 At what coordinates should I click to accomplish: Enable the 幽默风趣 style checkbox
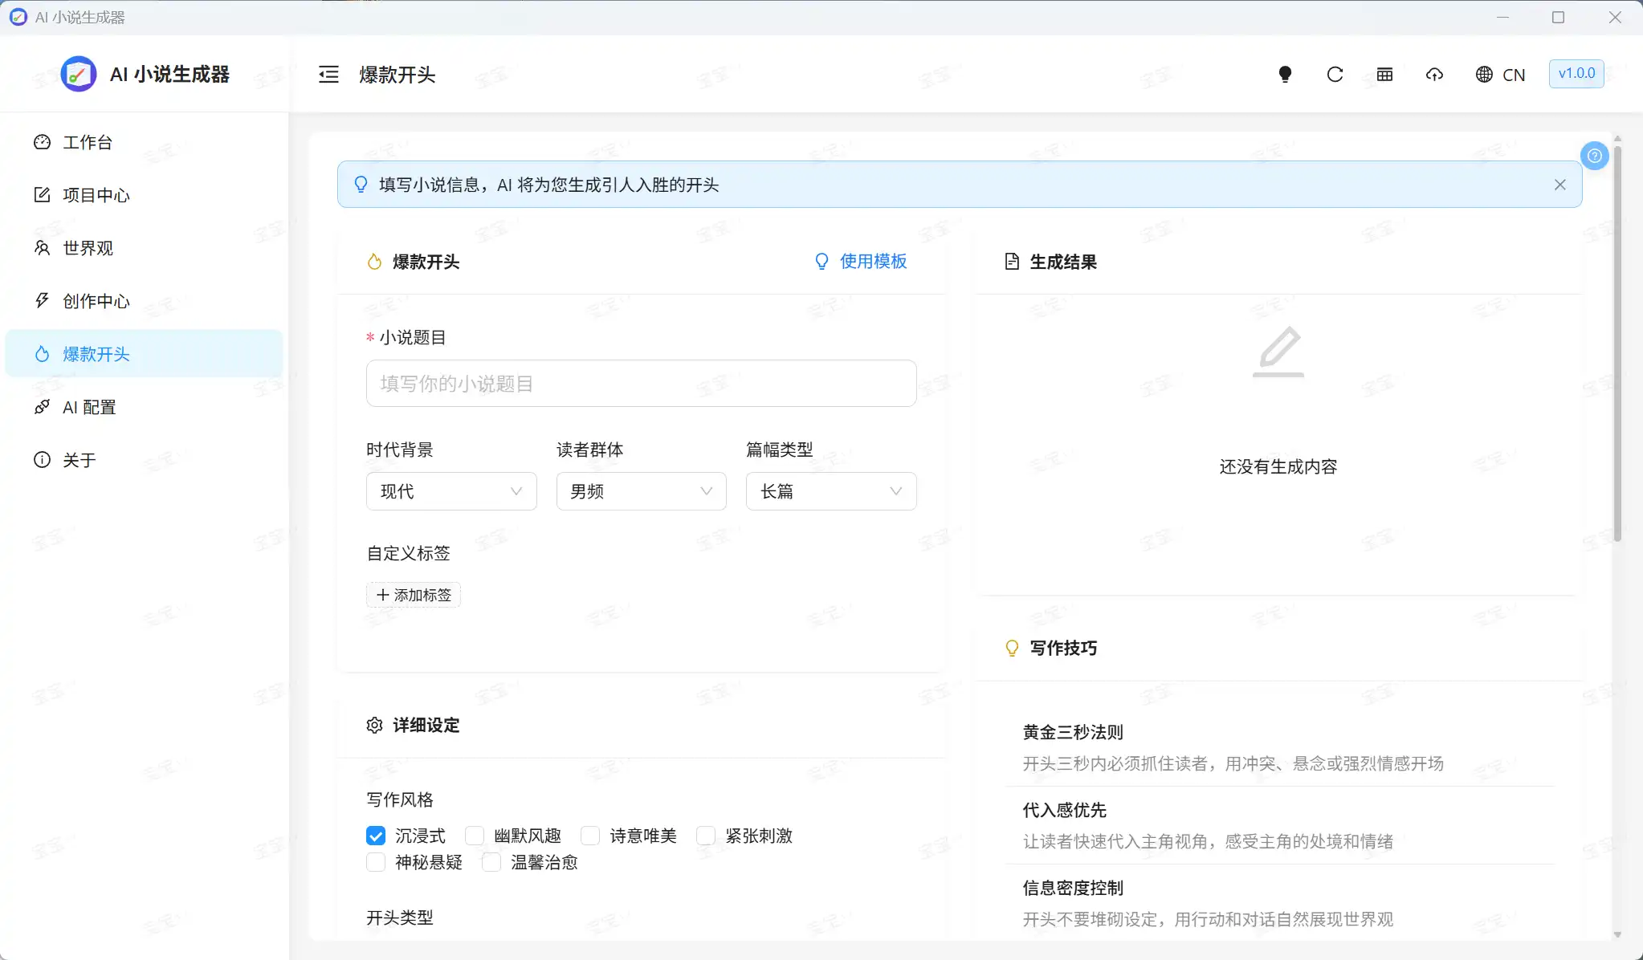(x=475, y=836)
